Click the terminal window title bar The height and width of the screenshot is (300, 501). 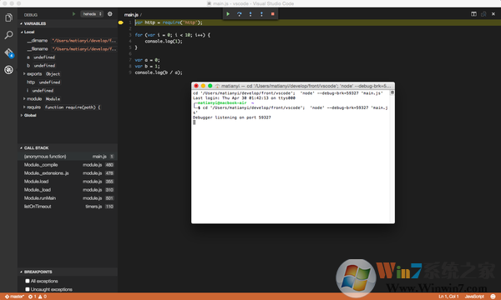tap(293, 86)
